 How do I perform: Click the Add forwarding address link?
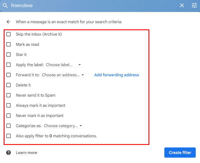click(117, 75)
